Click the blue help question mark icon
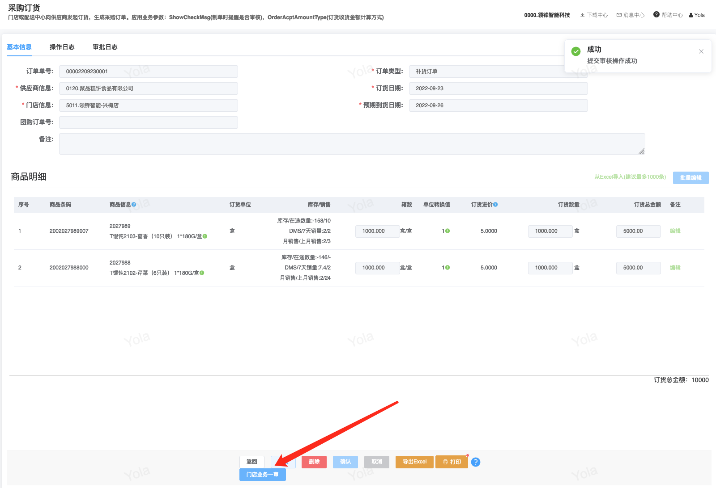The height and width of the screenshot is (488, 716). point(476,462)
